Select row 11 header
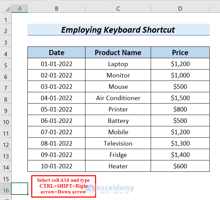 pos(5,132)
